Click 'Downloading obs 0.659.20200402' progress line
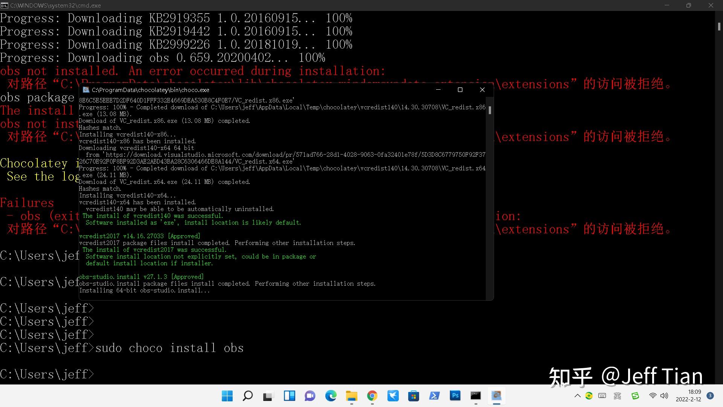723x407 pixels. point(163,58)
